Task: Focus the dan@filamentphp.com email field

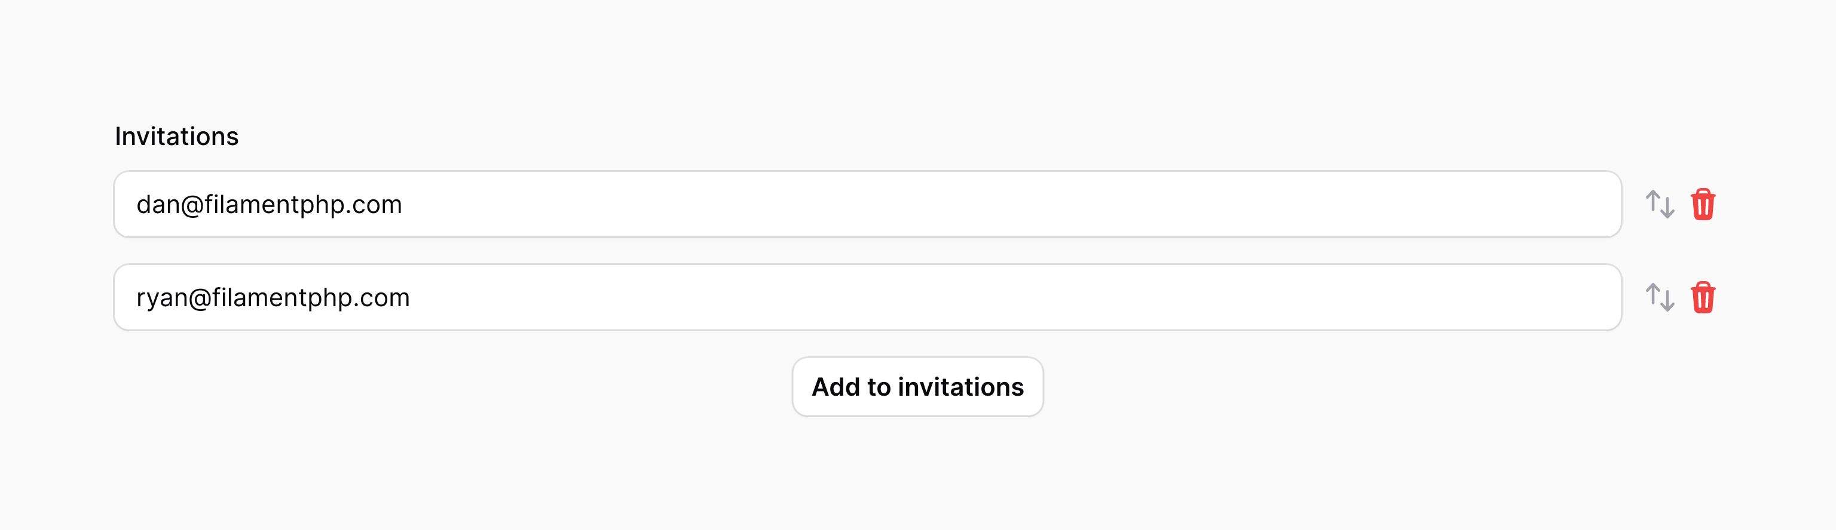Action: pos(867,204)
